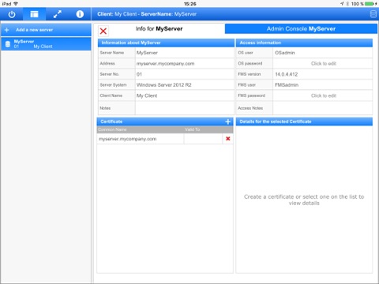Open the info circle icon

point(80,14)
